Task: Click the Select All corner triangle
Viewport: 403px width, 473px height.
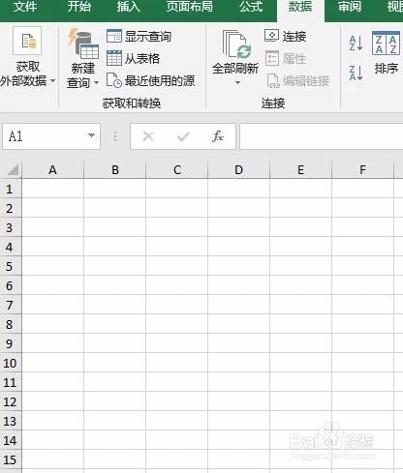Action: (x=13, y=169)
